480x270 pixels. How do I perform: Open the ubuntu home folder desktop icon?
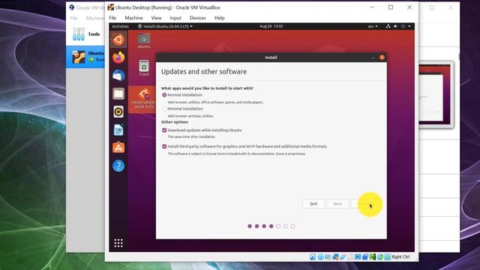[144, 41]
